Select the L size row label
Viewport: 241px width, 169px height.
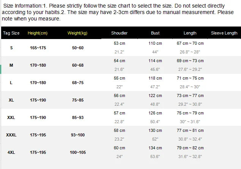pos(11,83)
